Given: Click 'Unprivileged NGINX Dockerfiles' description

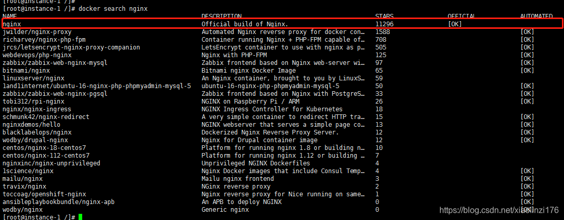Looking at the screenshot, I should [256, 163].
